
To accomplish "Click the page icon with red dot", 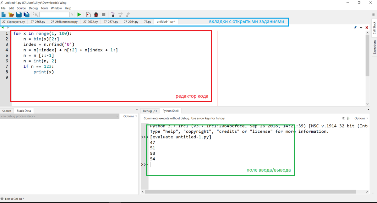I will 88,14.
